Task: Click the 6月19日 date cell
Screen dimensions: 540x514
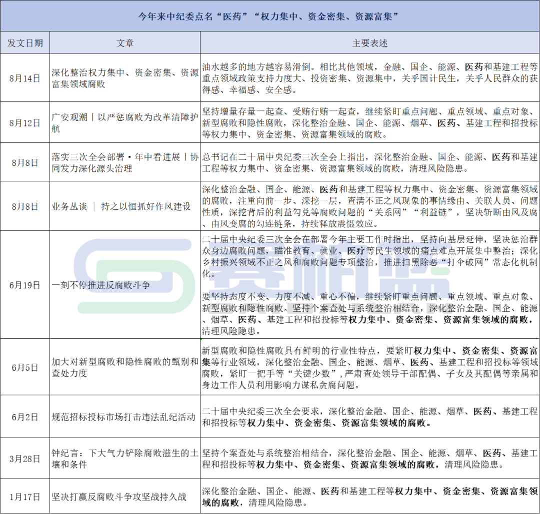Action: click(25, 285)
